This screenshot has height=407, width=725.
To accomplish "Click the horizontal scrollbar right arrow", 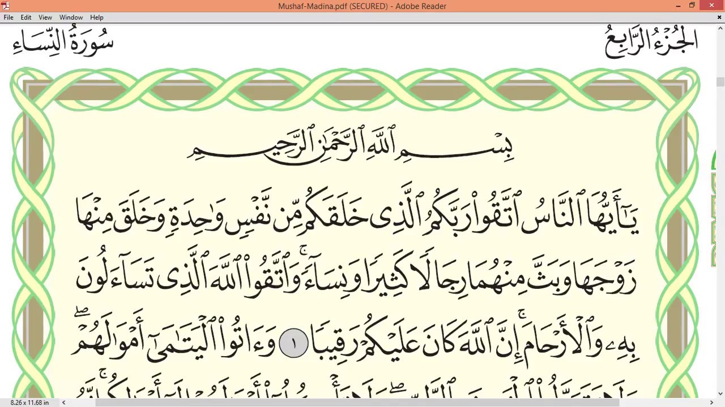I will coord(711,402).
